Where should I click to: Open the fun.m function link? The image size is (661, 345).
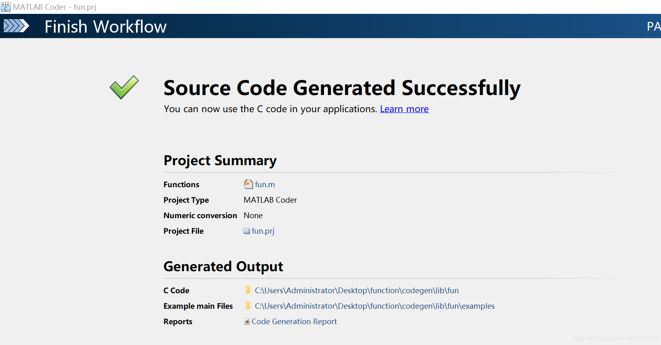pyautogui.click(x=265, y=184)
